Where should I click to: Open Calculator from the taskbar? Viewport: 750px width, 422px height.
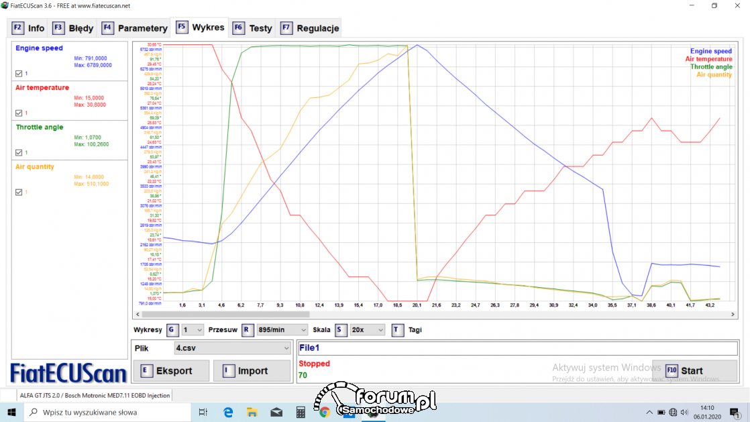[301, 412]
